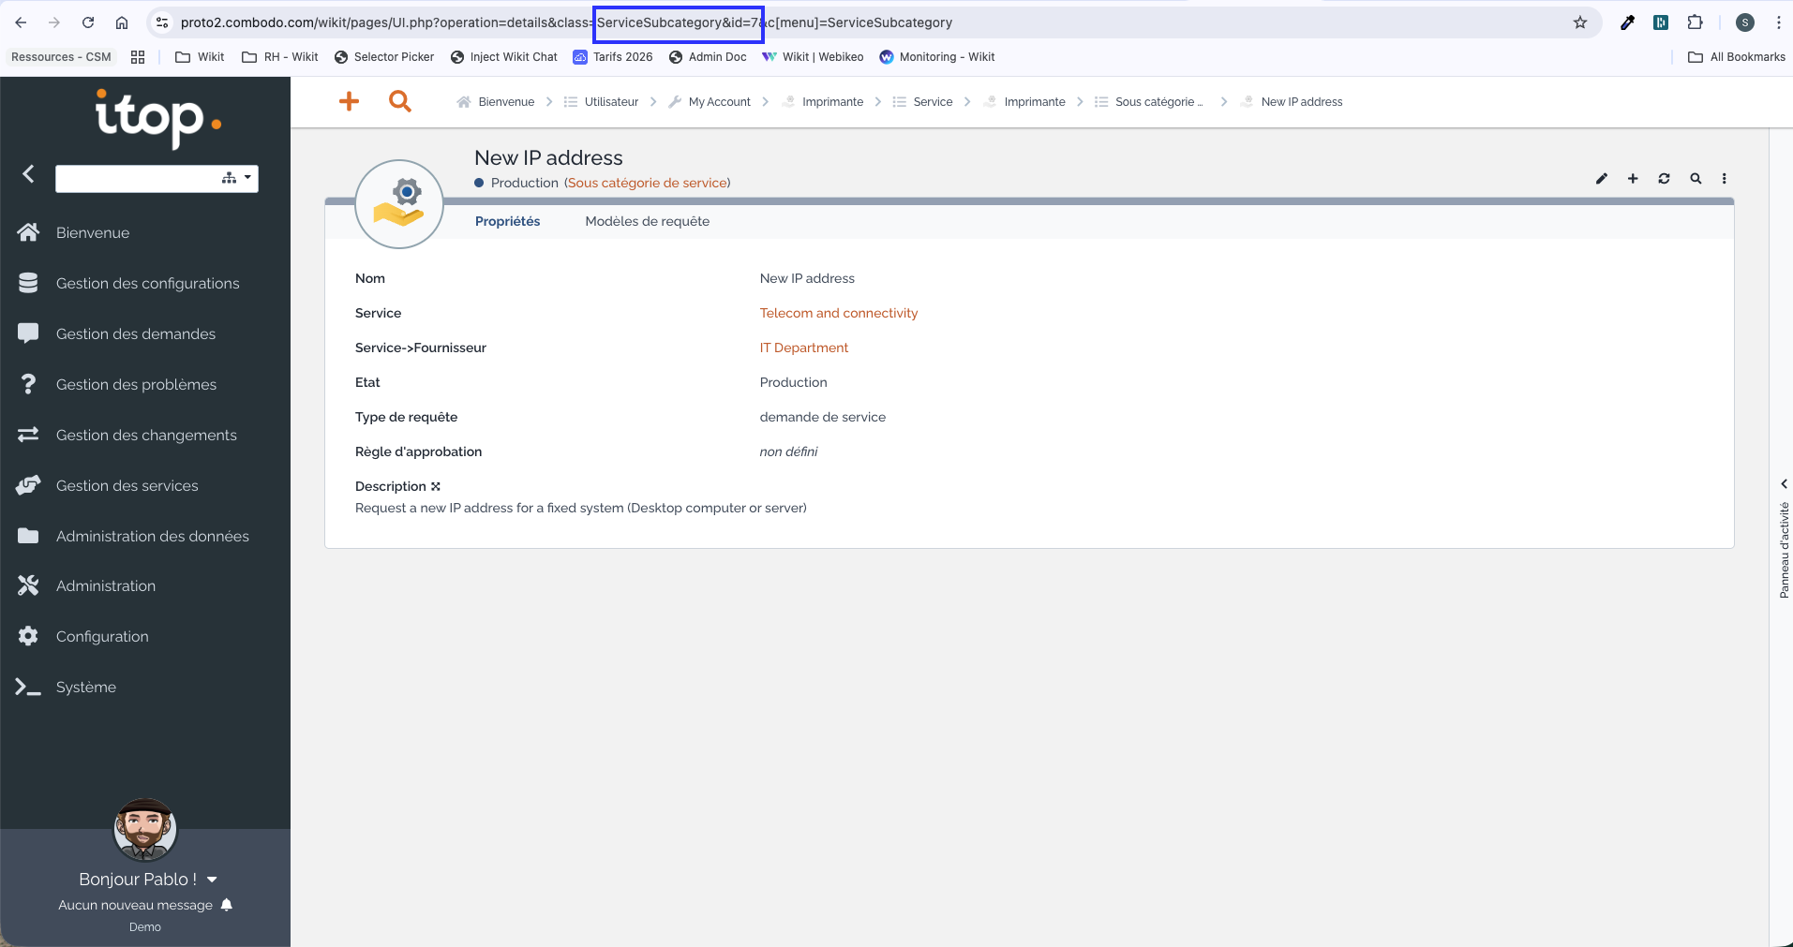Open the RH - Wikit bookmarks folder
The width and height of the screenshot is (1793, 947).
point(280,57)
